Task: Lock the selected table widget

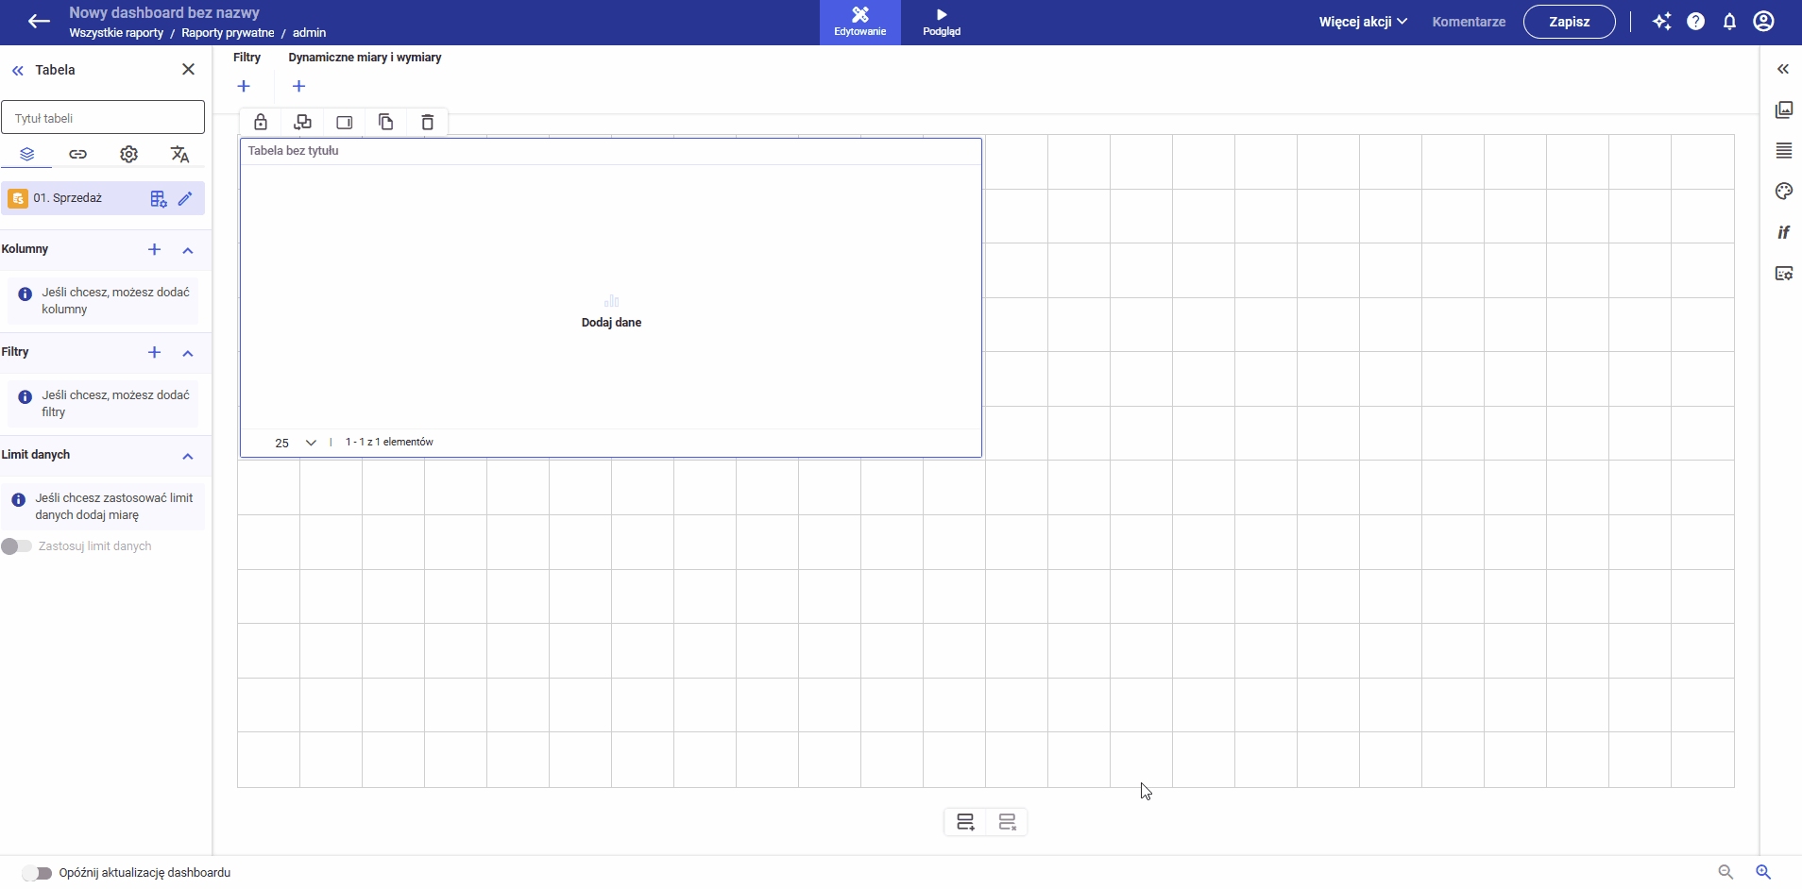Action: tap(261, 122)
